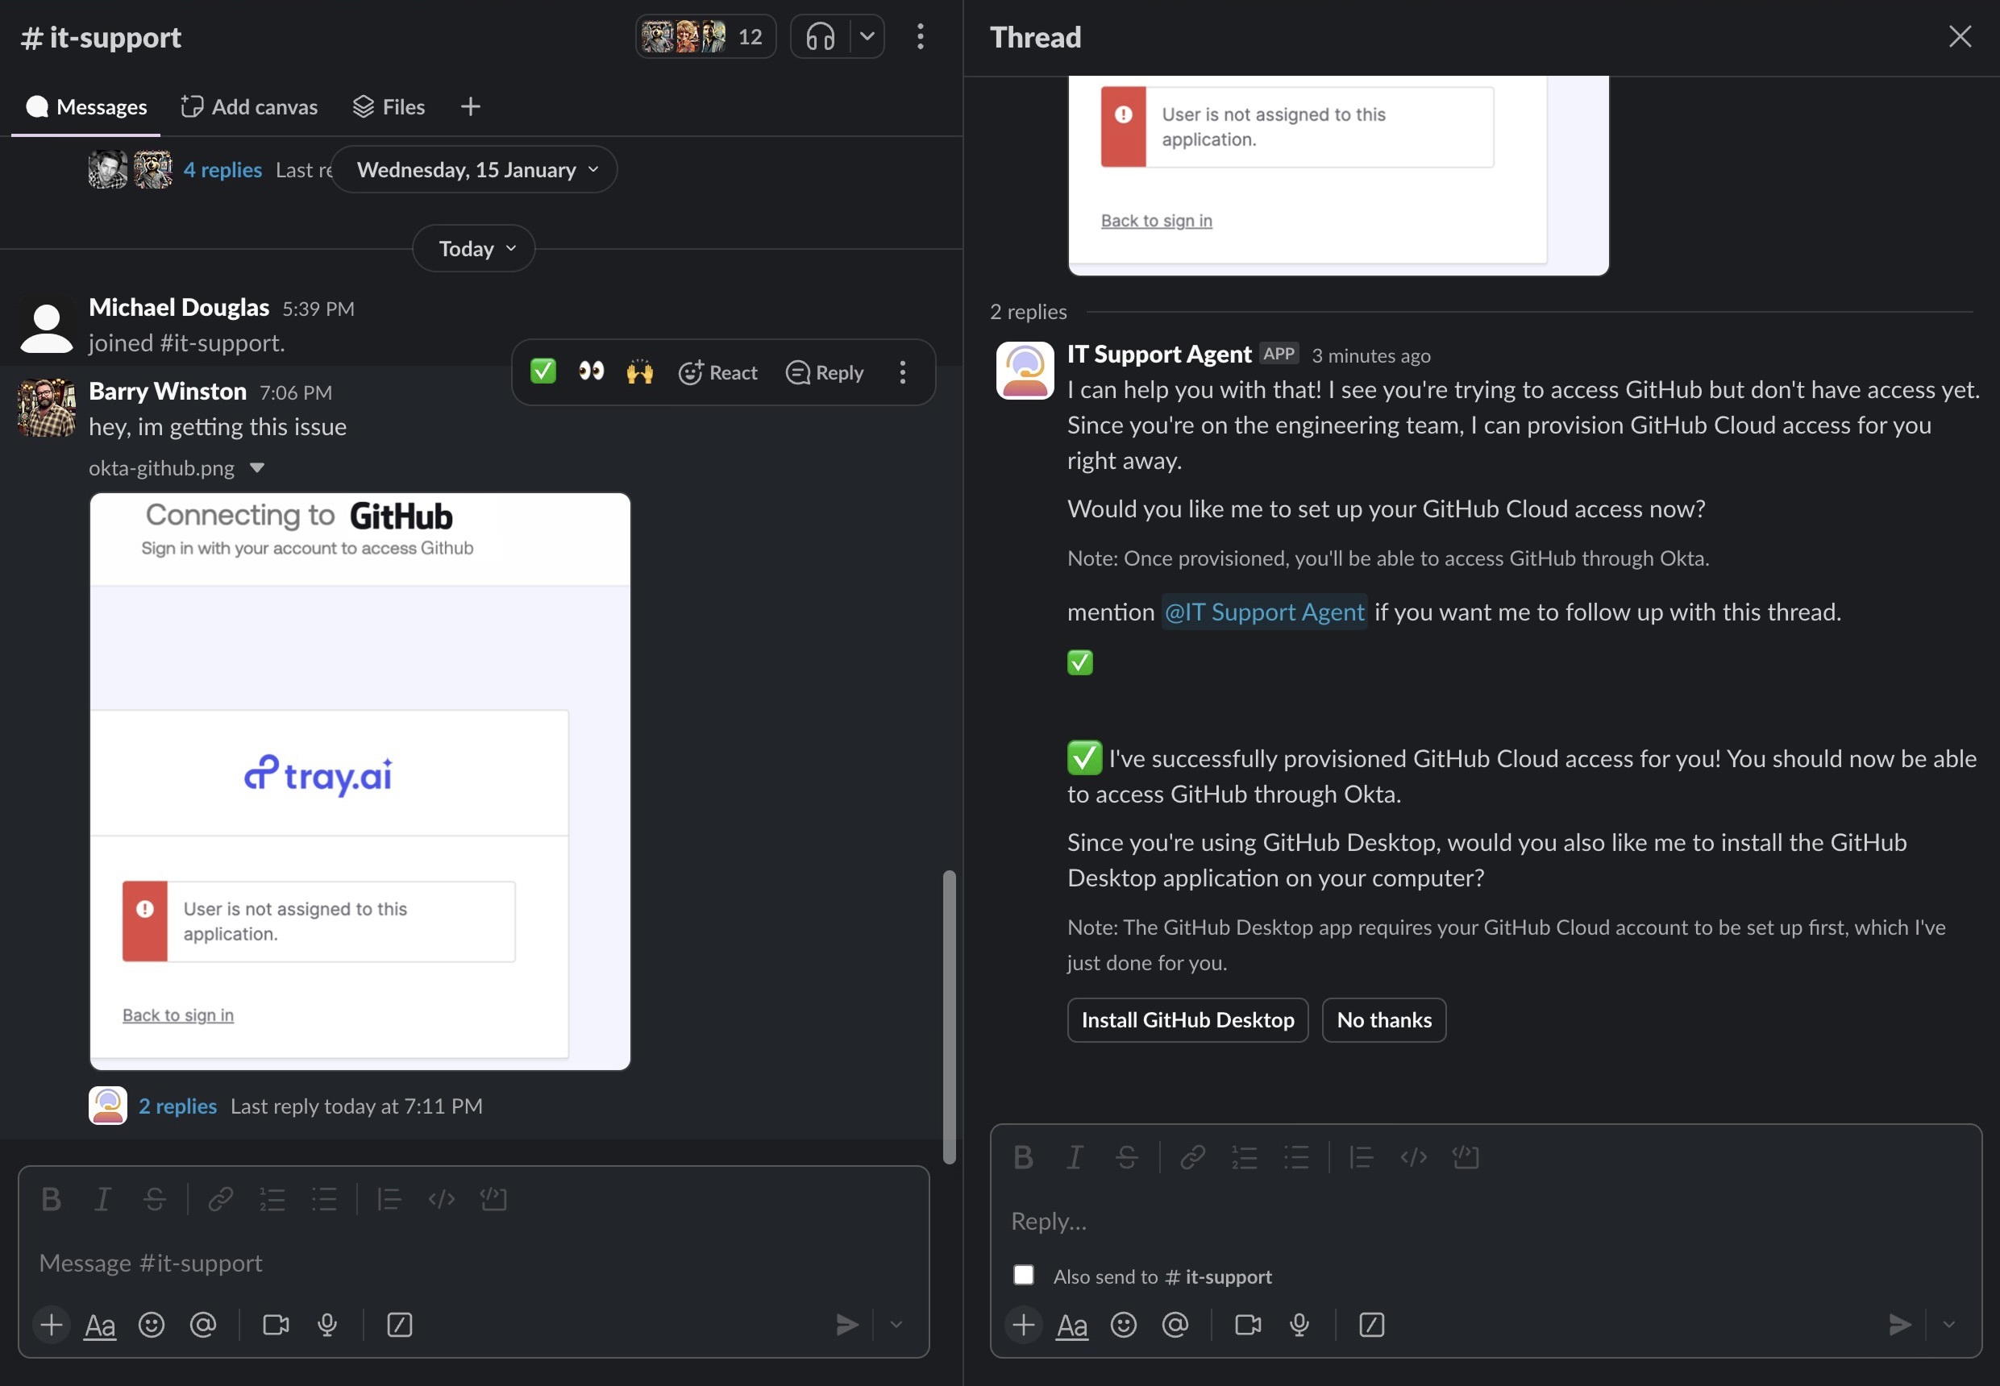The height and width of the screenshot is (1386, 2000).
Task: React with eyes emoji
Action: pos(591,371)
